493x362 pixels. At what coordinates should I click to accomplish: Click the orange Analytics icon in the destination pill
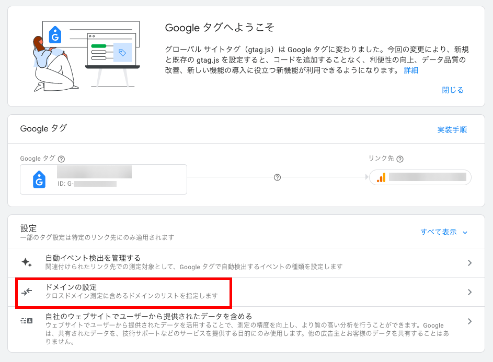pyautogui.click(x=381, y=177)
